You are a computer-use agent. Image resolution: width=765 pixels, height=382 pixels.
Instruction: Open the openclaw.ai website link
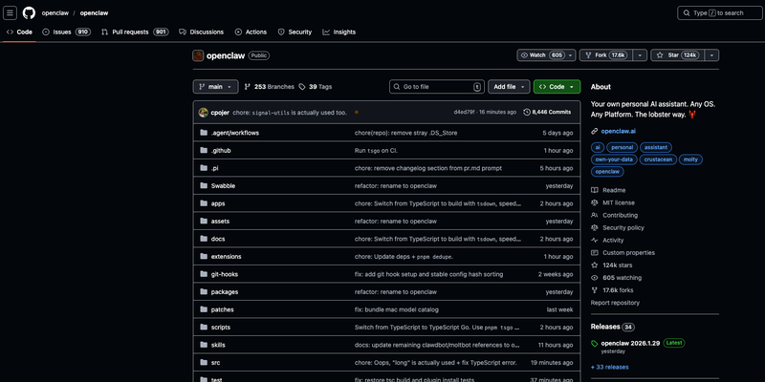(x=618, y=131)
